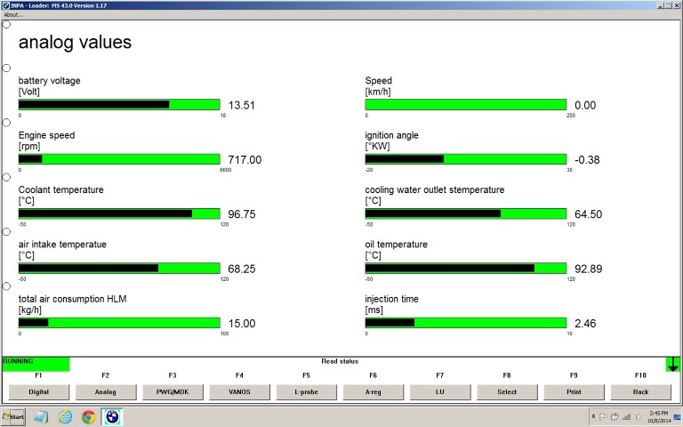Click the PWG/MDK button
The height and width of the screenshot is (427, 683).
(172, 391)
